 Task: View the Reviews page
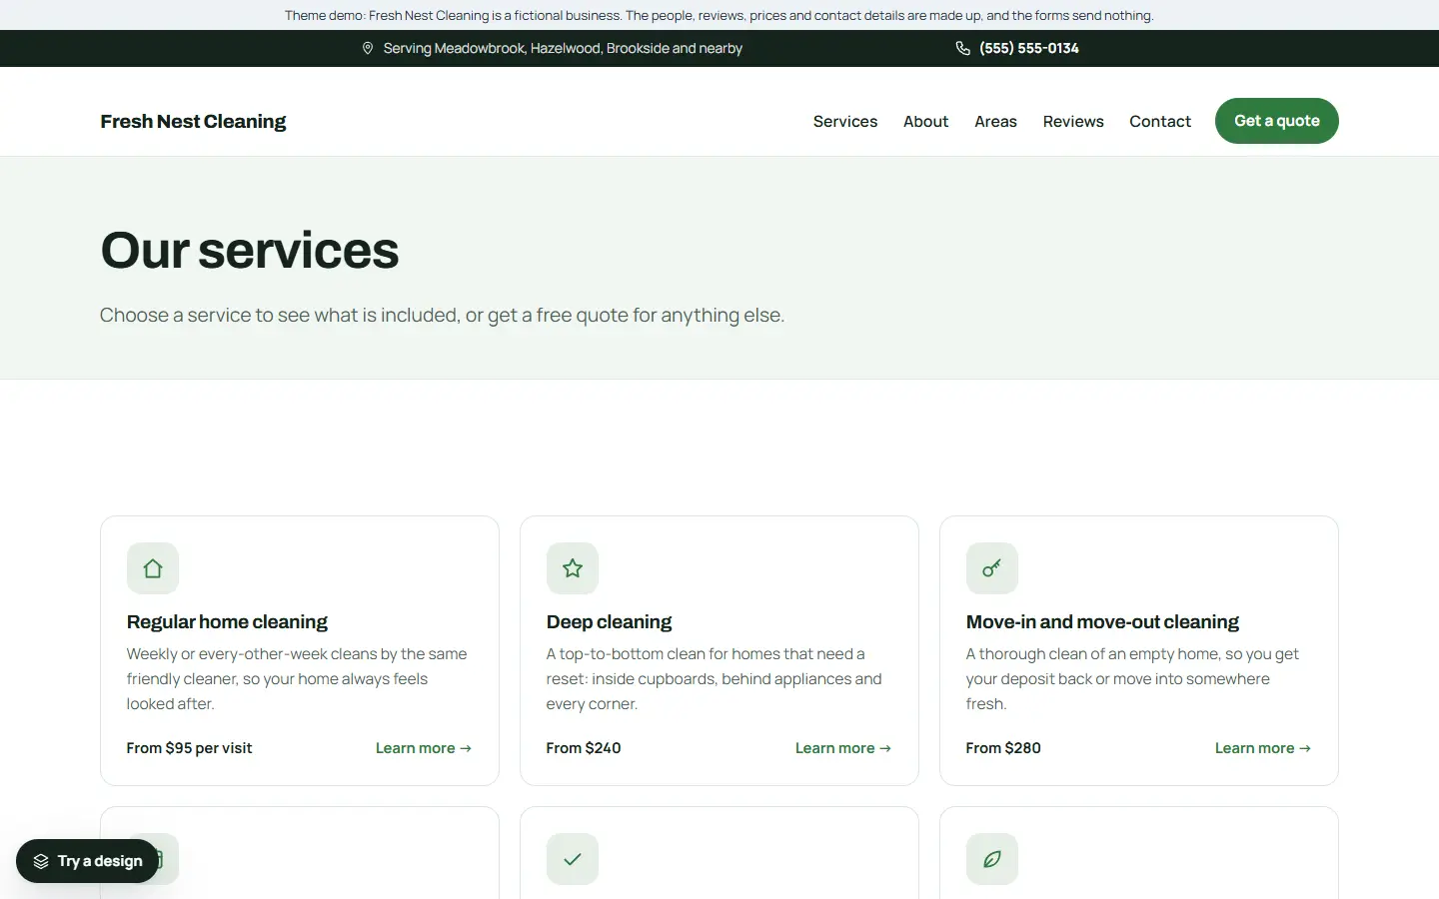[1073, 121]
